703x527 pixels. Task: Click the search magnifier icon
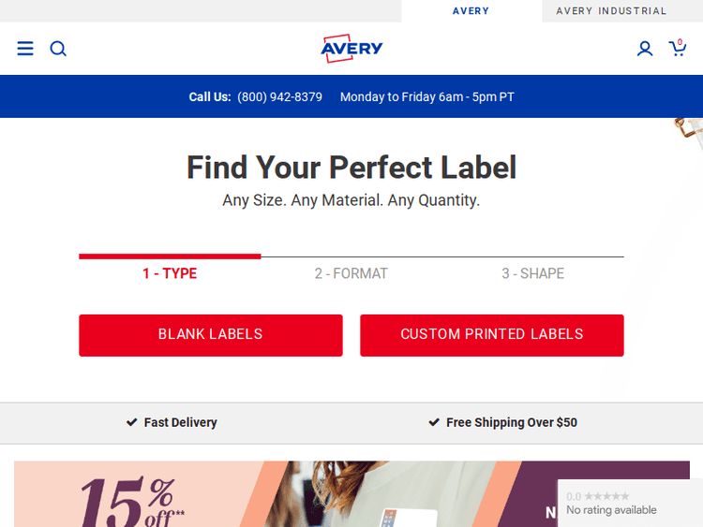[58, 49]
